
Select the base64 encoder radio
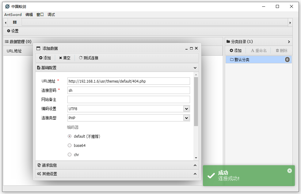click(70, 146)
